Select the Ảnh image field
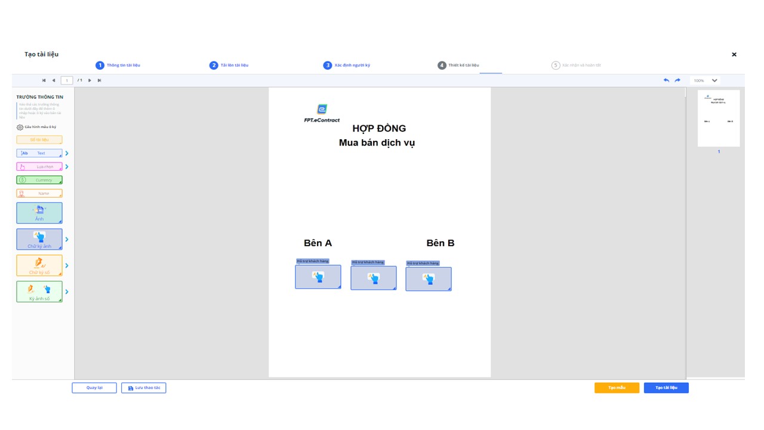Screen dimensions: 764x430 [39, 213]
